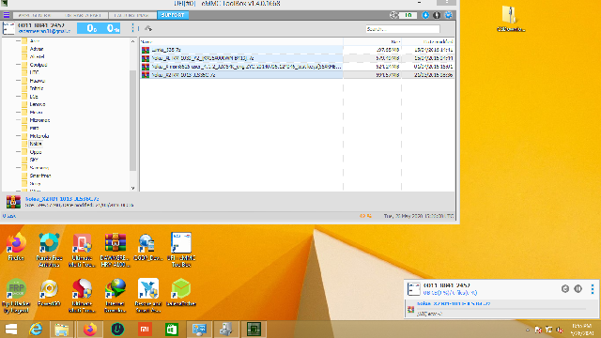Click the file name link in preview pane

coord(62,199)
